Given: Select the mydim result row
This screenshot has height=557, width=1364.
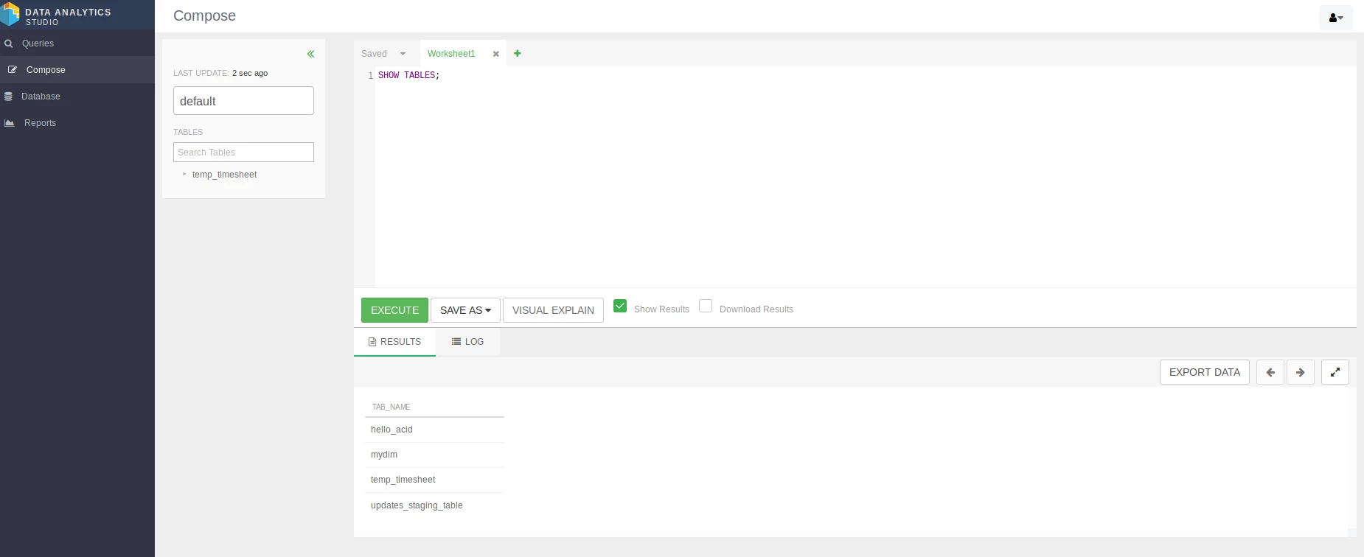Looking at the screenshot, I should pyautogui.click(x=434, y=455).
